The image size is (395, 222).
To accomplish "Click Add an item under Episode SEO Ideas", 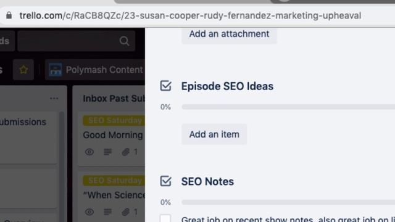I will point(214,134).
